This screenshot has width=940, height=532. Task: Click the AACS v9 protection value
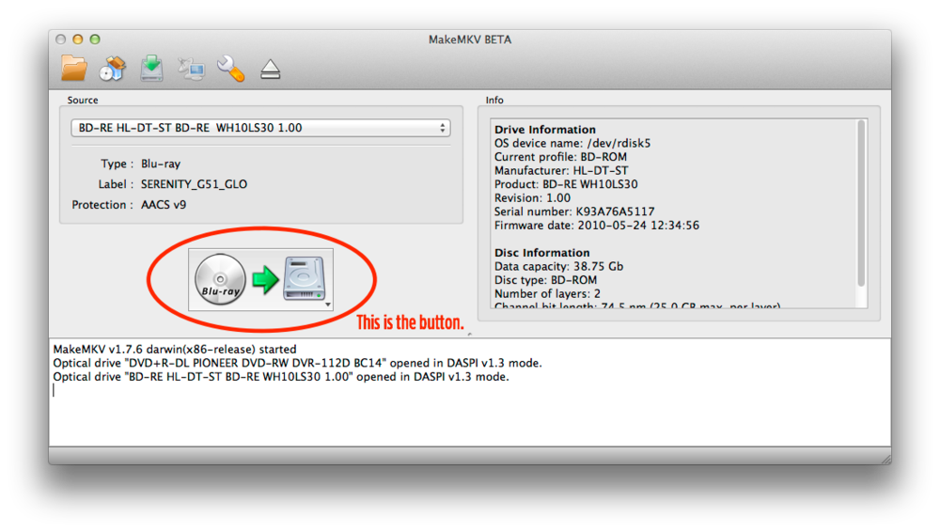164,205
